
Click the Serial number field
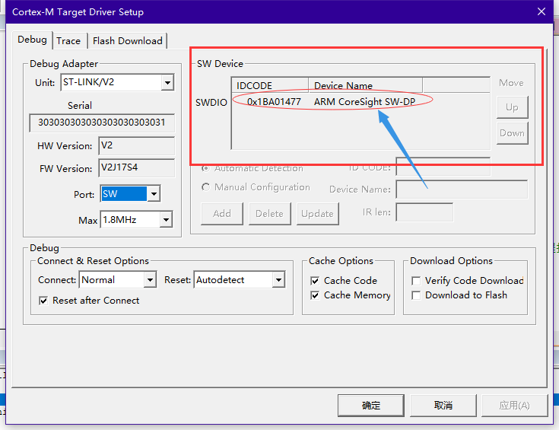pyautogui.click(x=102, y=123)
